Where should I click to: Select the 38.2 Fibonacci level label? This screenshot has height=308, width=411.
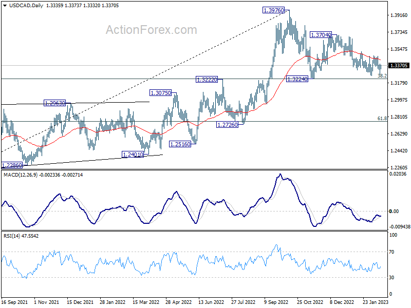(382, 75)
